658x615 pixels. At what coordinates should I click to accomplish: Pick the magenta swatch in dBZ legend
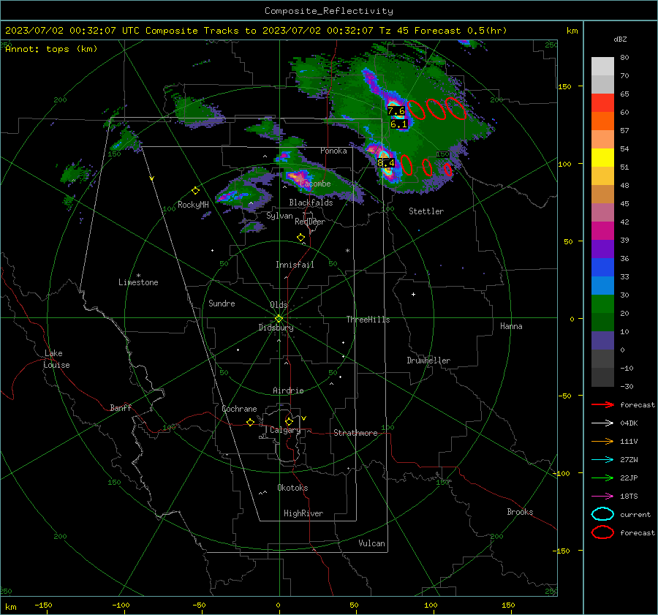tap(602, 230)
